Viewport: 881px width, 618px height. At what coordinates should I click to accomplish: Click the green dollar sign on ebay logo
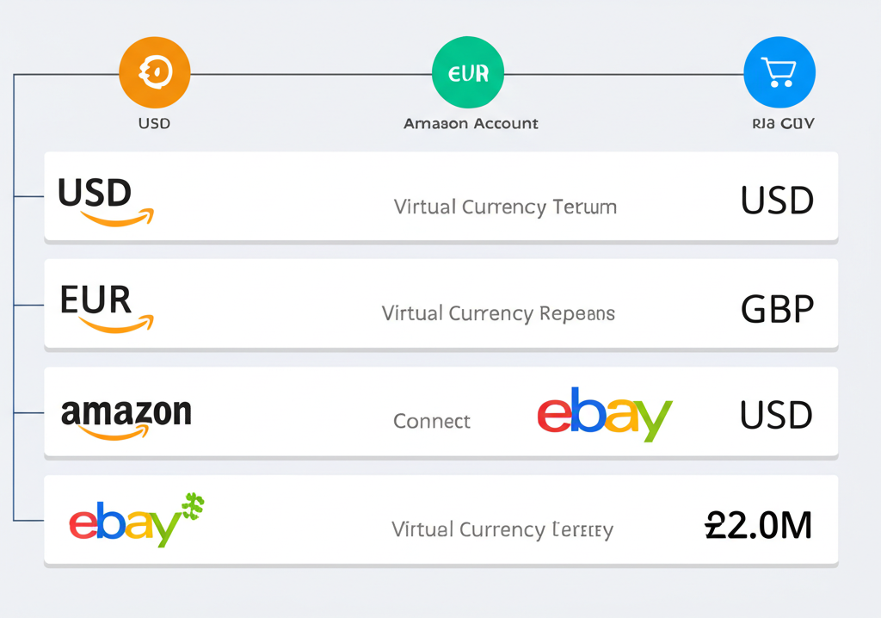194,505
